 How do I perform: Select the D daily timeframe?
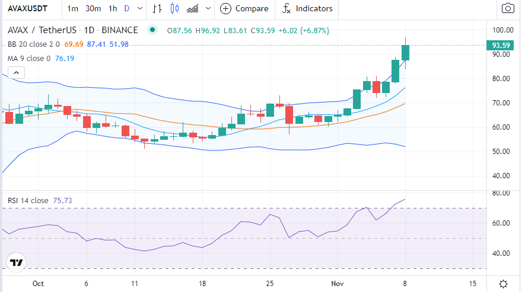tap(127, 8)
